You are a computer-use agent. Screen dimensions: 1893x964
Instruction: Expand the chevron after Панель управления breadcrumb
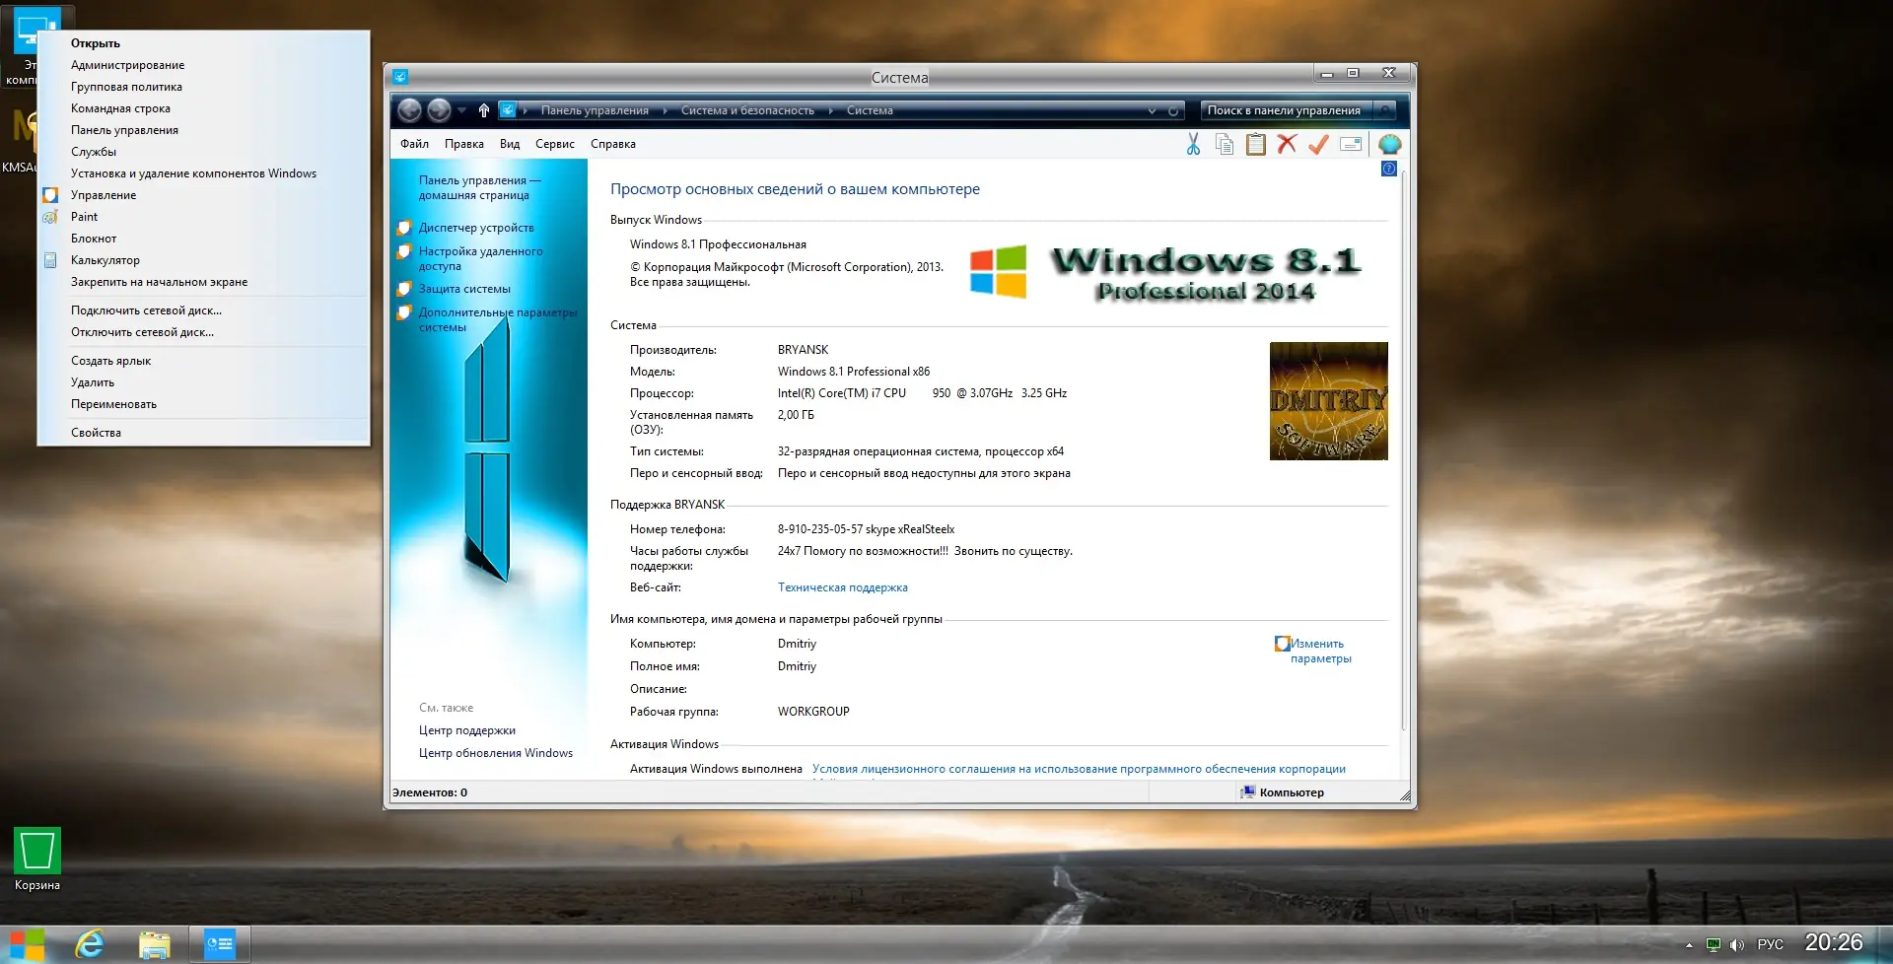pyautogui.click(x=666, y=111)
